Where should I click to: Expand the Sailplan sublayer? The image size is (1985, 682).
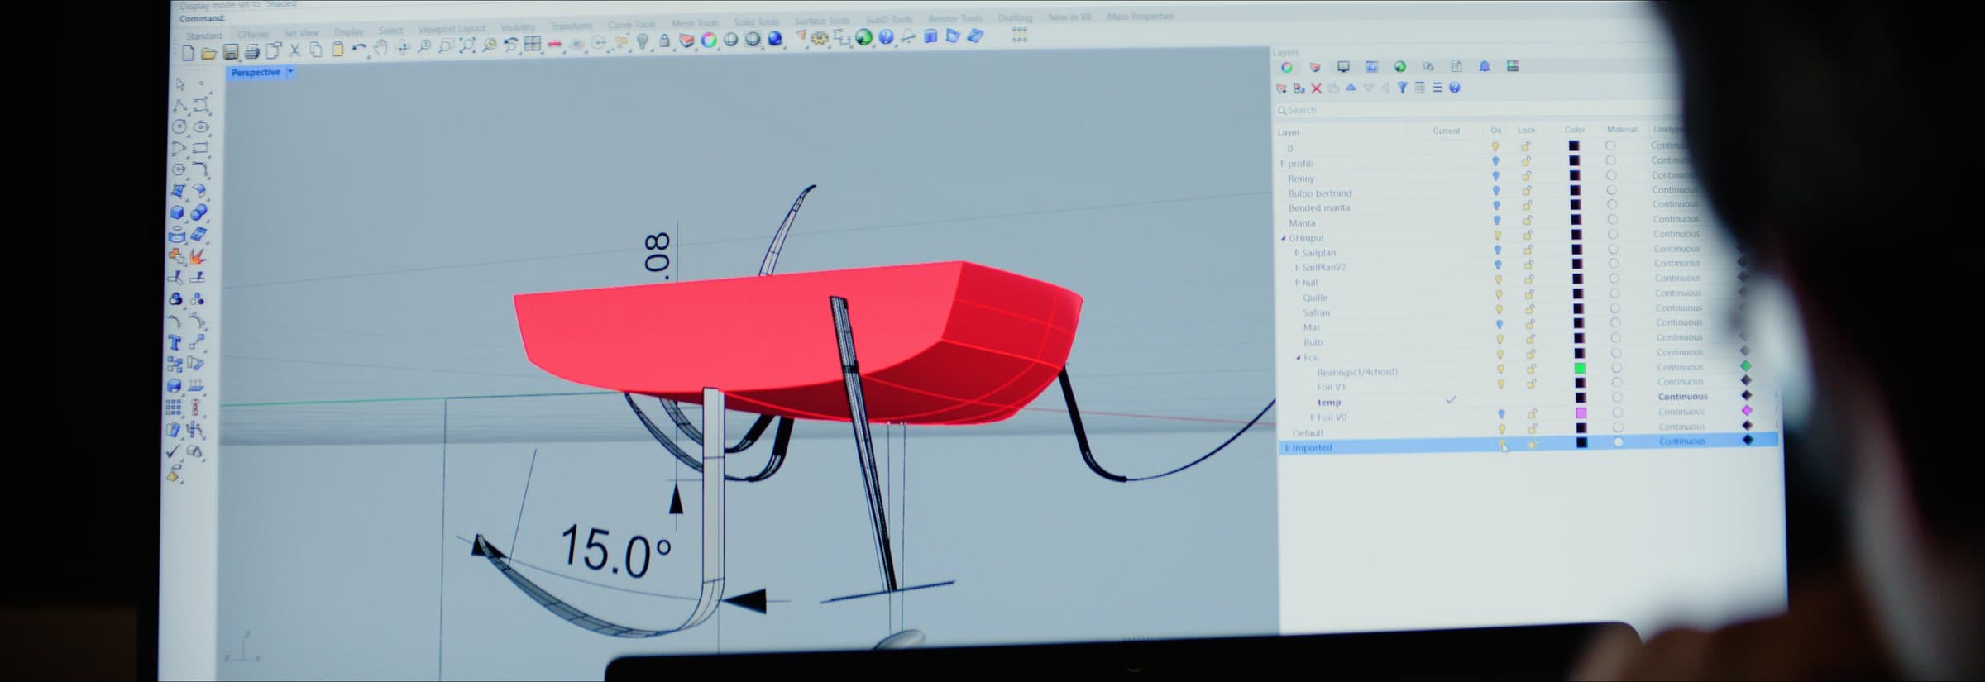click(x=1296, y=253)
